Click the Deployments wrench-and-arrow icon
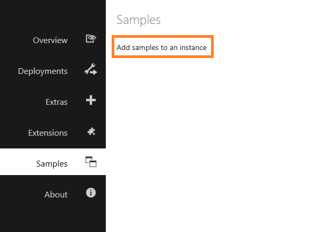This screenshot has width=319, height=232. click(91, 69)
